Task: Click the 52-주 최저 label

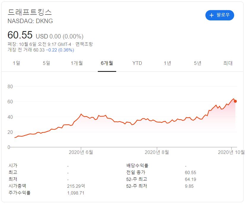Action: pos(137,186)
